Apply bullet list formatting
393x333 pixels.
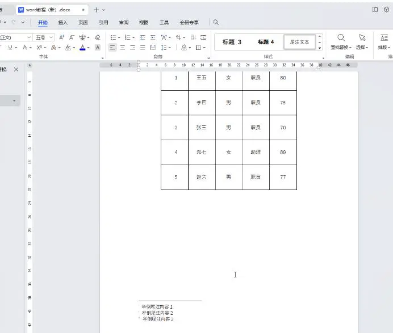pos(113,37)
